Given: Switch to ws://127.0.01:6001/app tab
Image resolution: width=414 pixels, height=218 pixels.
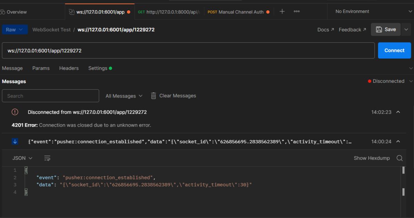Looking at the screenshot, I should click(100, 12).
